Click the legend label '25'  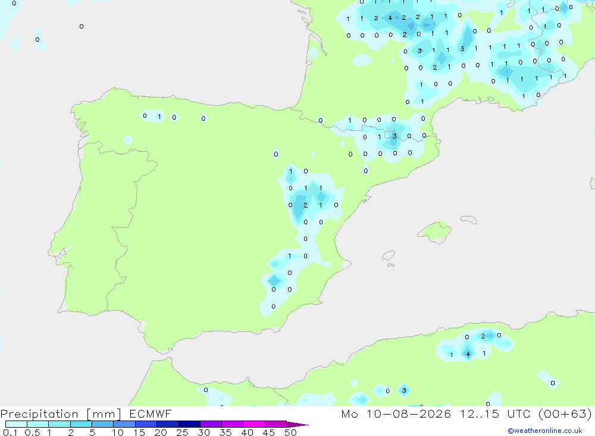182,432
